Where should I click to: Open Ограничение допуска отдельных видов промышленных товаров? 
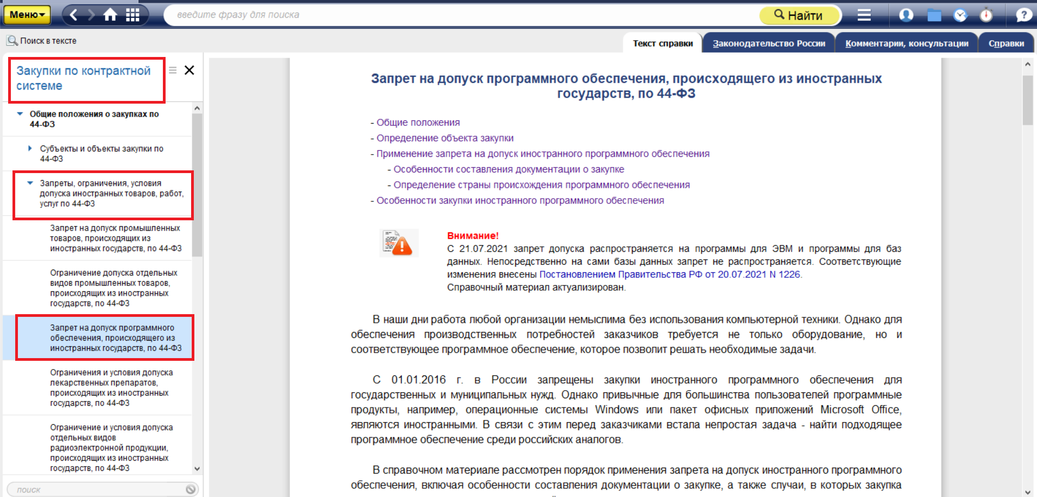tap(113, 288)
